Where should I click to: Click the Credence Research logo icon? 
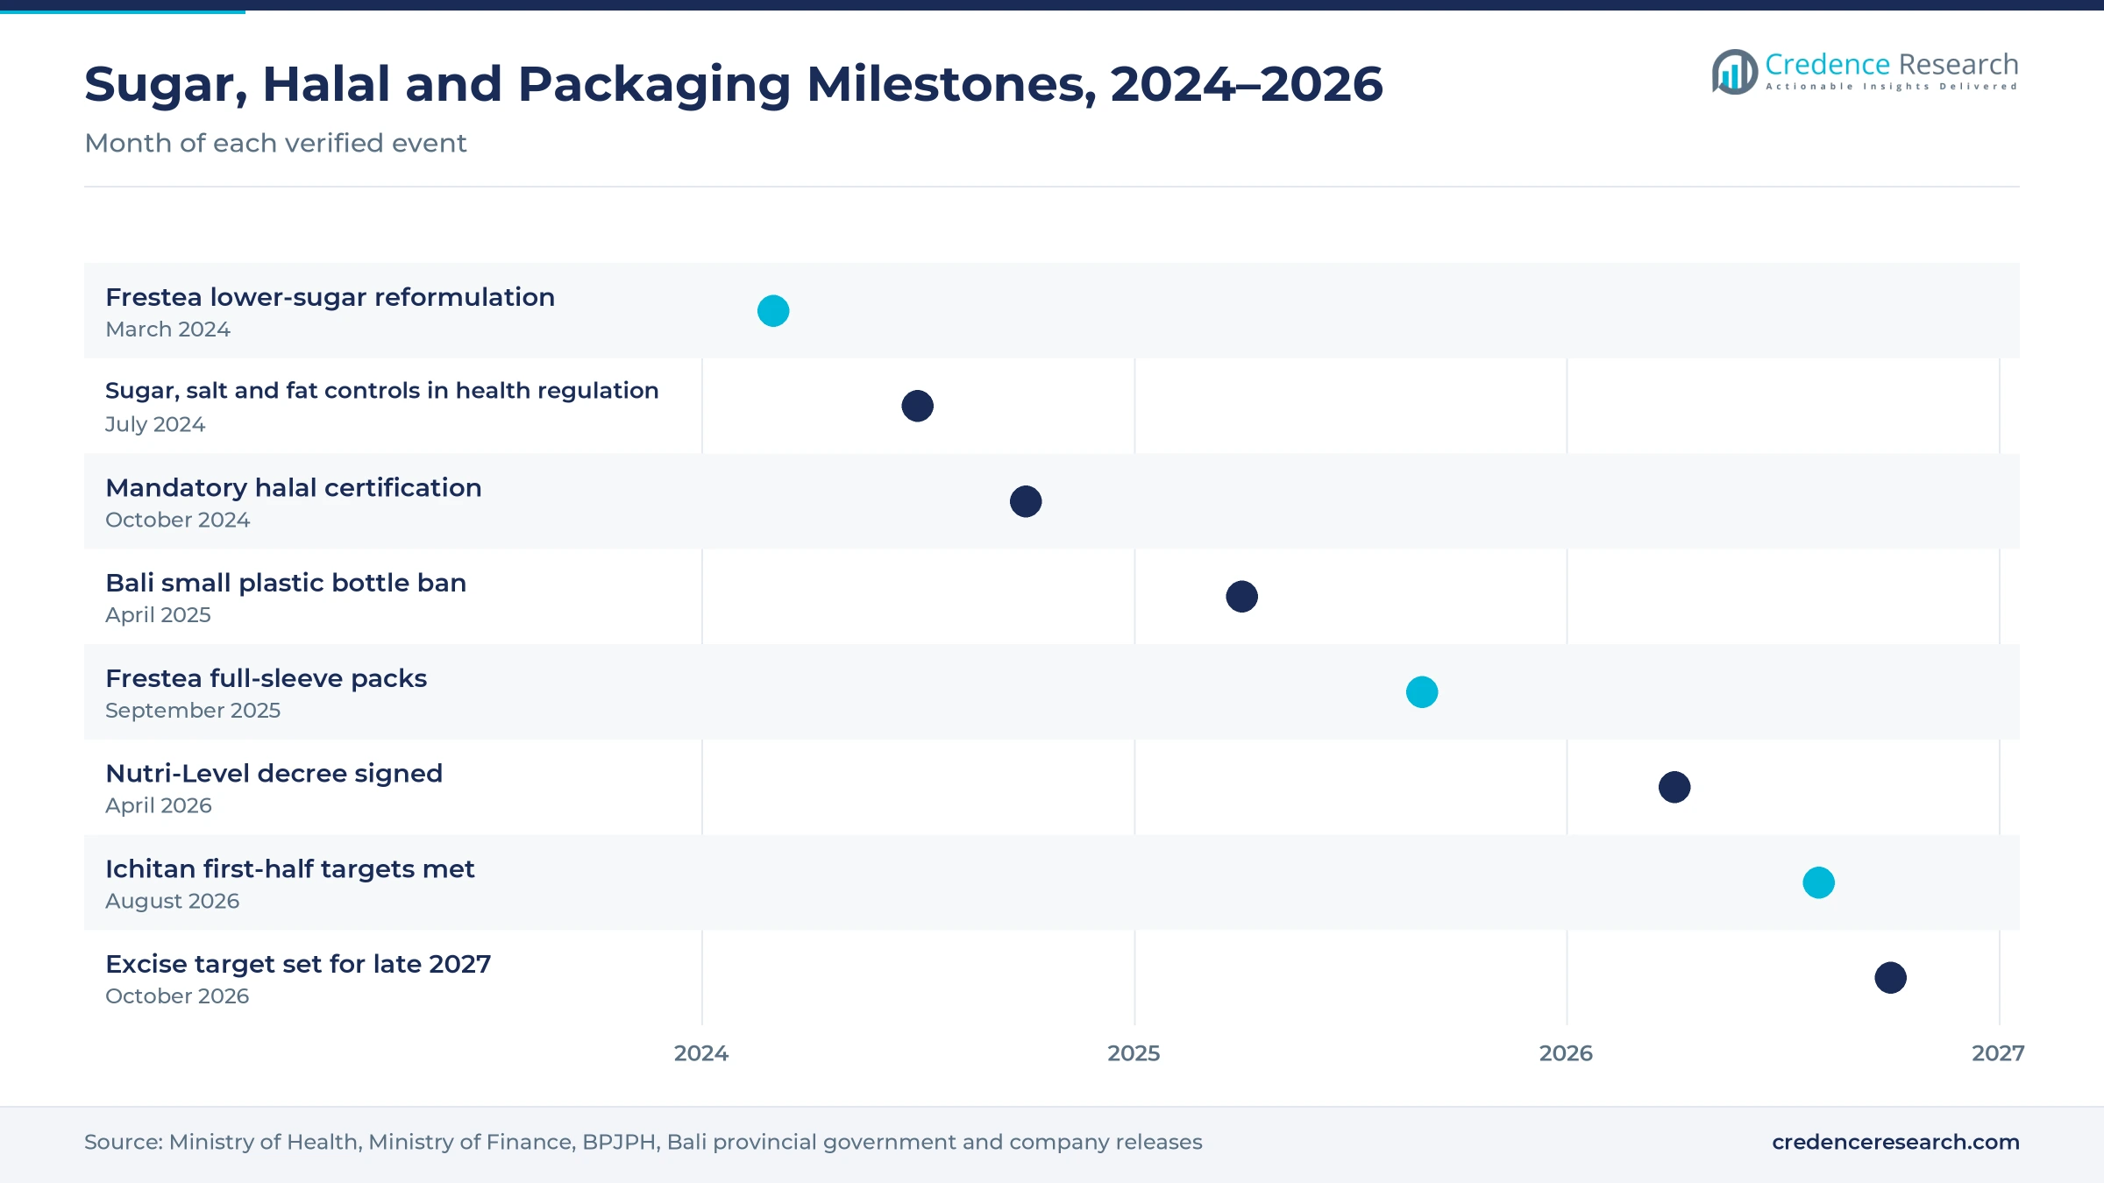(x=1734, y=72)
